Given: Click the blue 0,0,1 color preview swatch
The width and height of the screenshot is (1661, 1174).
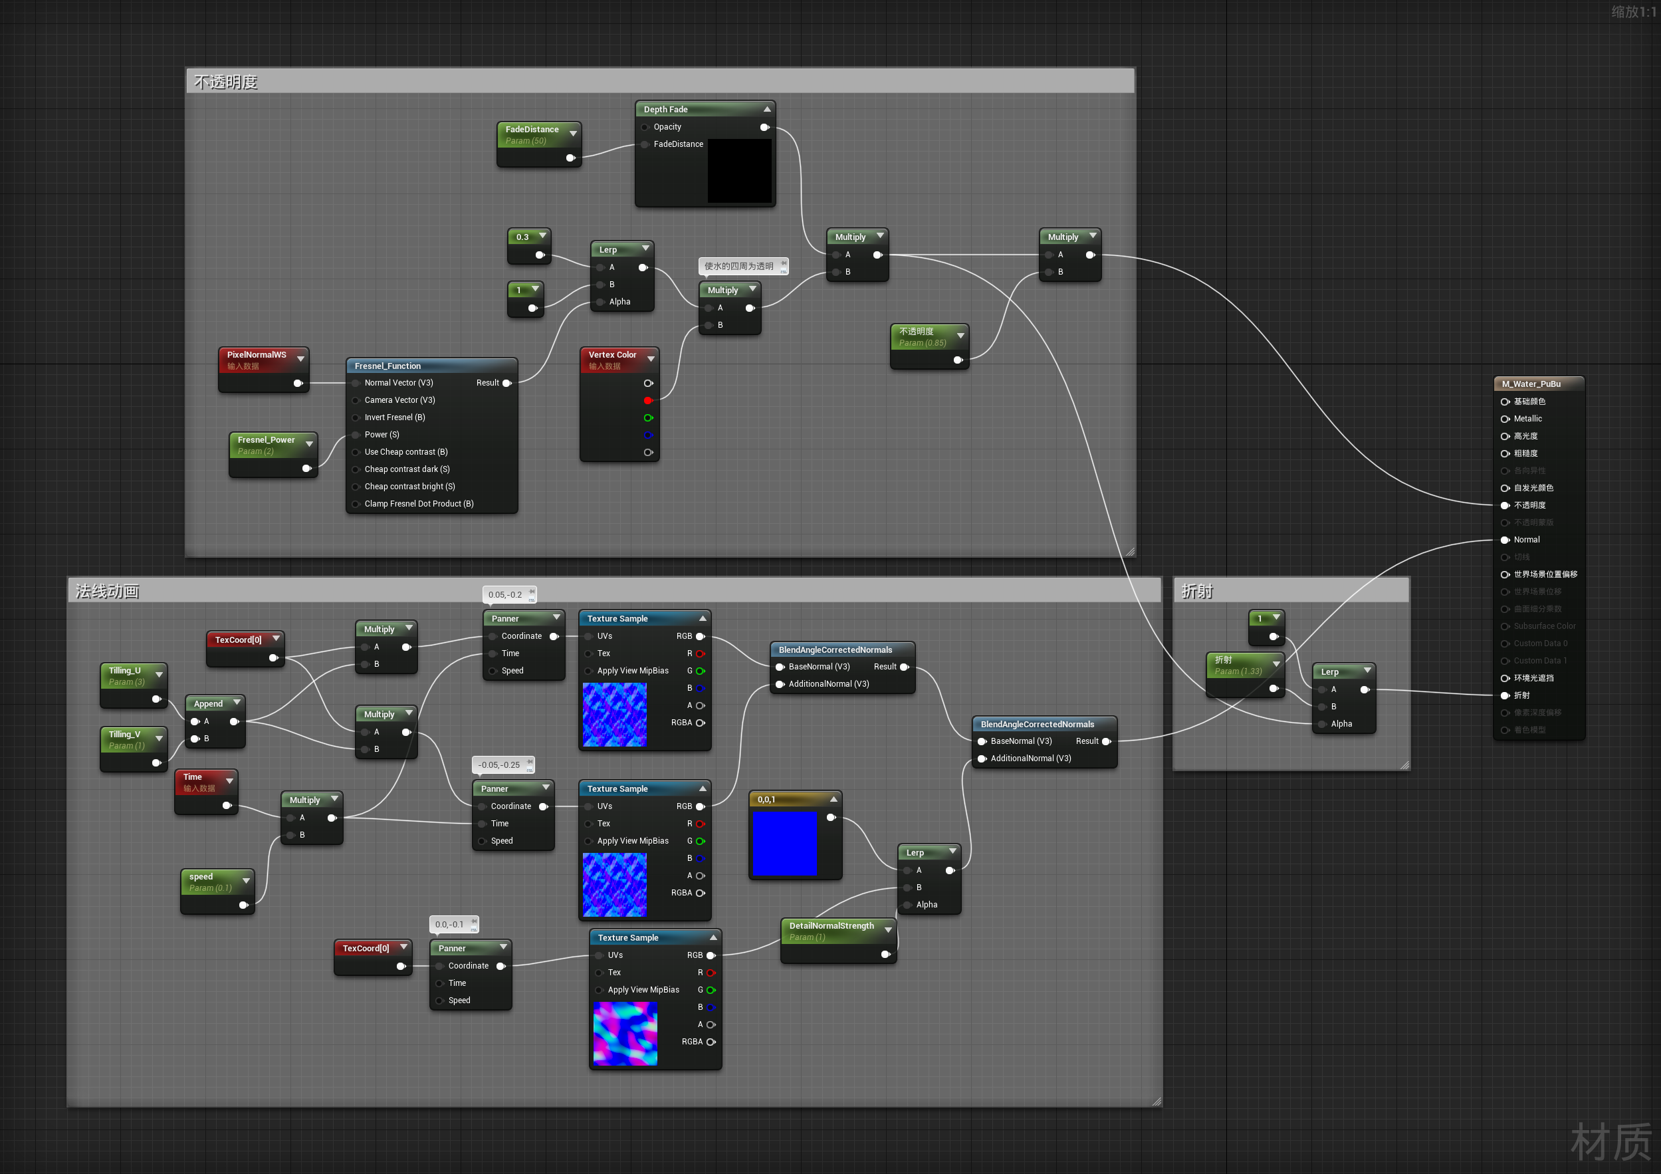Looking at the screenshot, I should coord(784,843).
